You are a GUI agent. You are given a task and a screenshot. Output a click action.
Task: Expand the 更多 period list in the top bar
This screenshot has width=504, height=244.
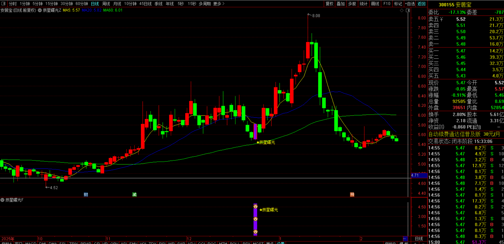219,4
